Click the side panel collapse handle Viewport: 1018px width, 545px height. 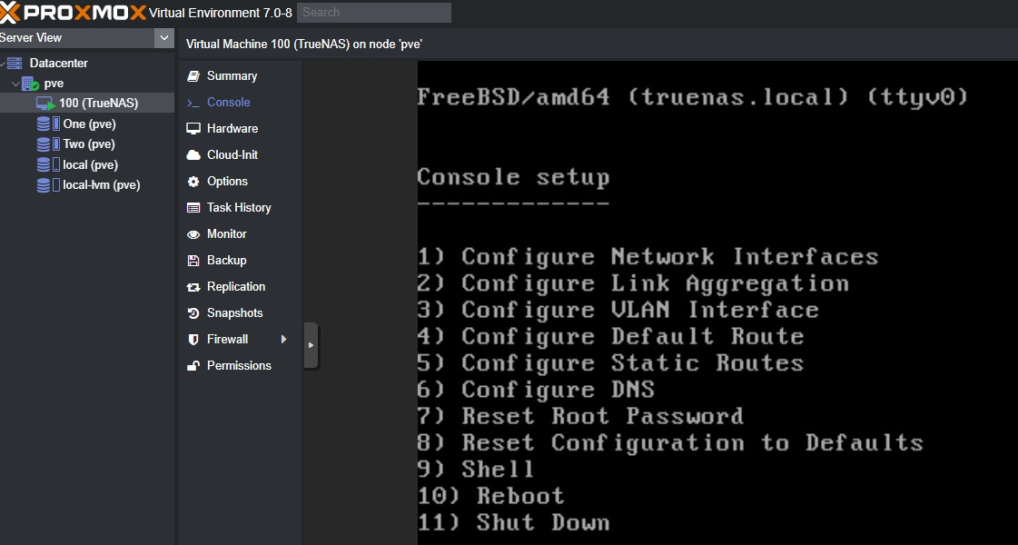pos(311,345)
